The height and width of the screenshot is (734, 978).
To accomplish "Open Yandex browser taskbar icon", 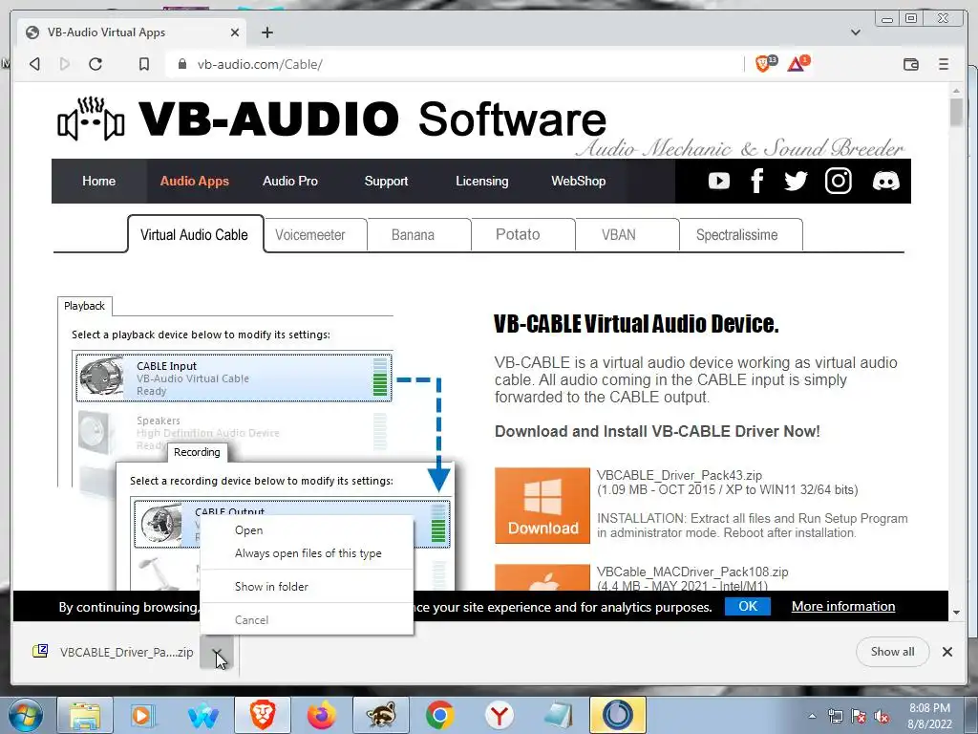I will point(499,715).
